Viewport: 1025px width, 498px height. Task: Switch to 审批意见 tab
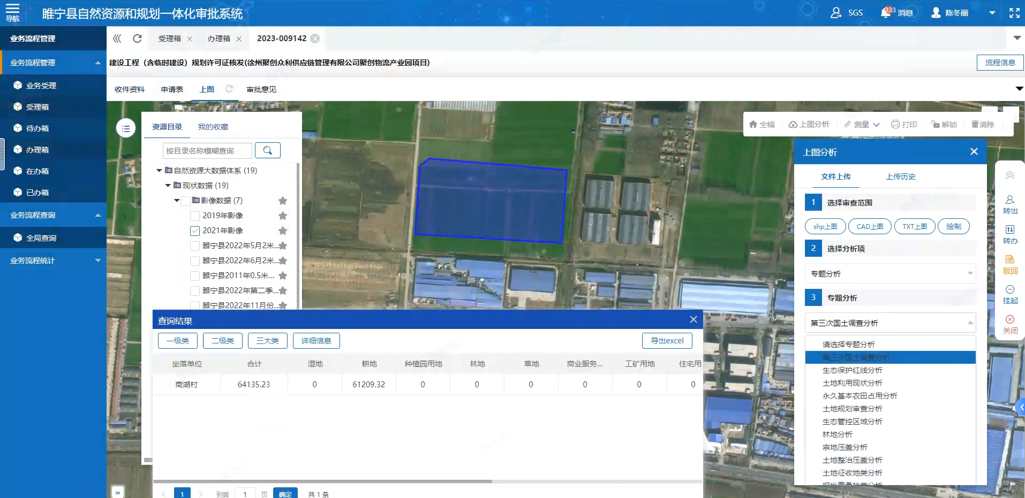point(261,89)
